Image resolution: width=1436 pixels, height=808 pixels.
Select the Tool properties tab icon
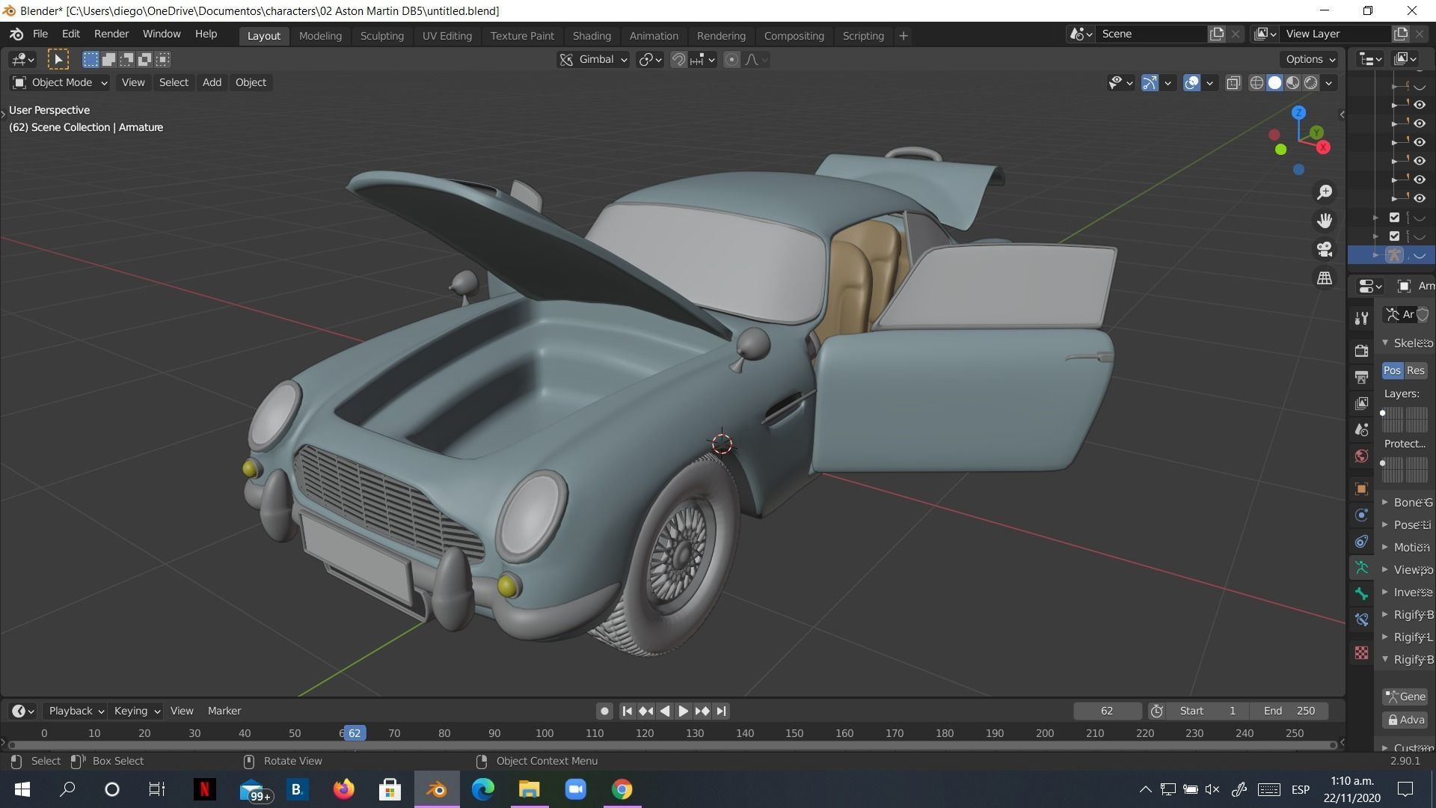tap(1361, 319)
